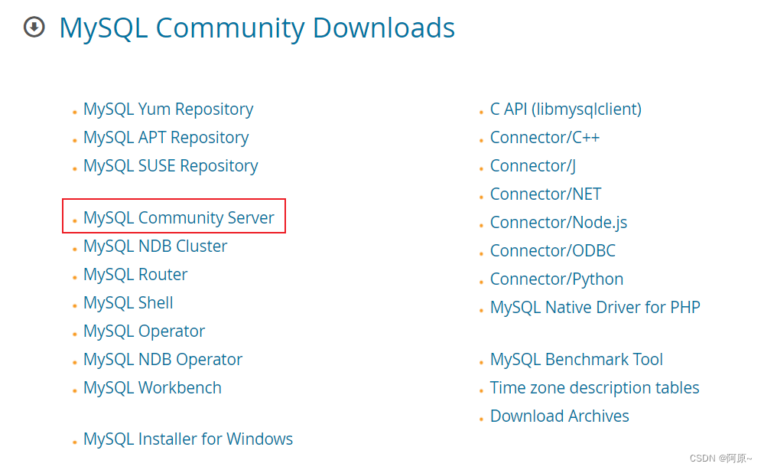This screenshot has height=470, width=764.
Task: Select Connector/NET link
Action: click(545, 194)
